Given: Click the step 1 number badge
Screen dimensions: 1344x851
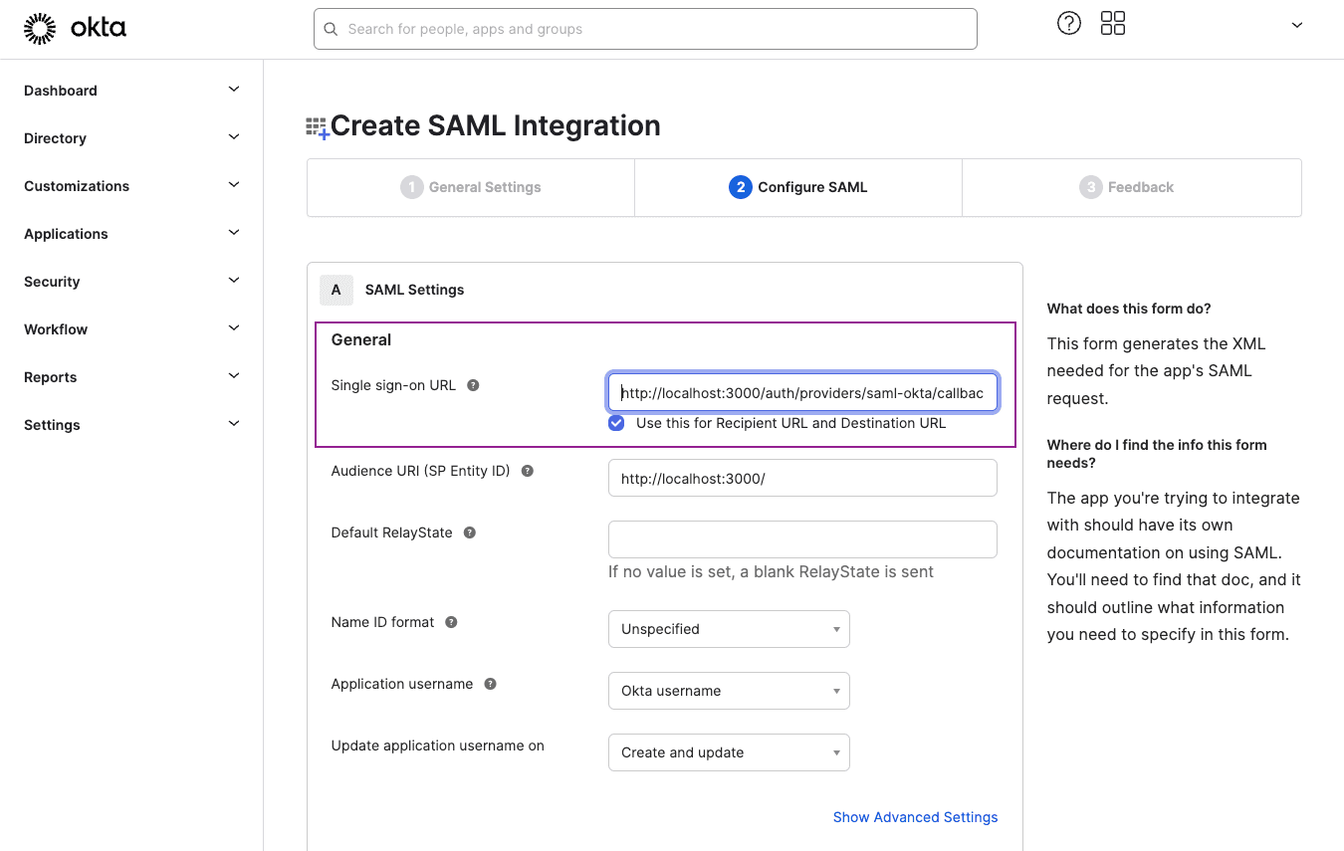Looking at the screenshot, I should click(412, 187).
